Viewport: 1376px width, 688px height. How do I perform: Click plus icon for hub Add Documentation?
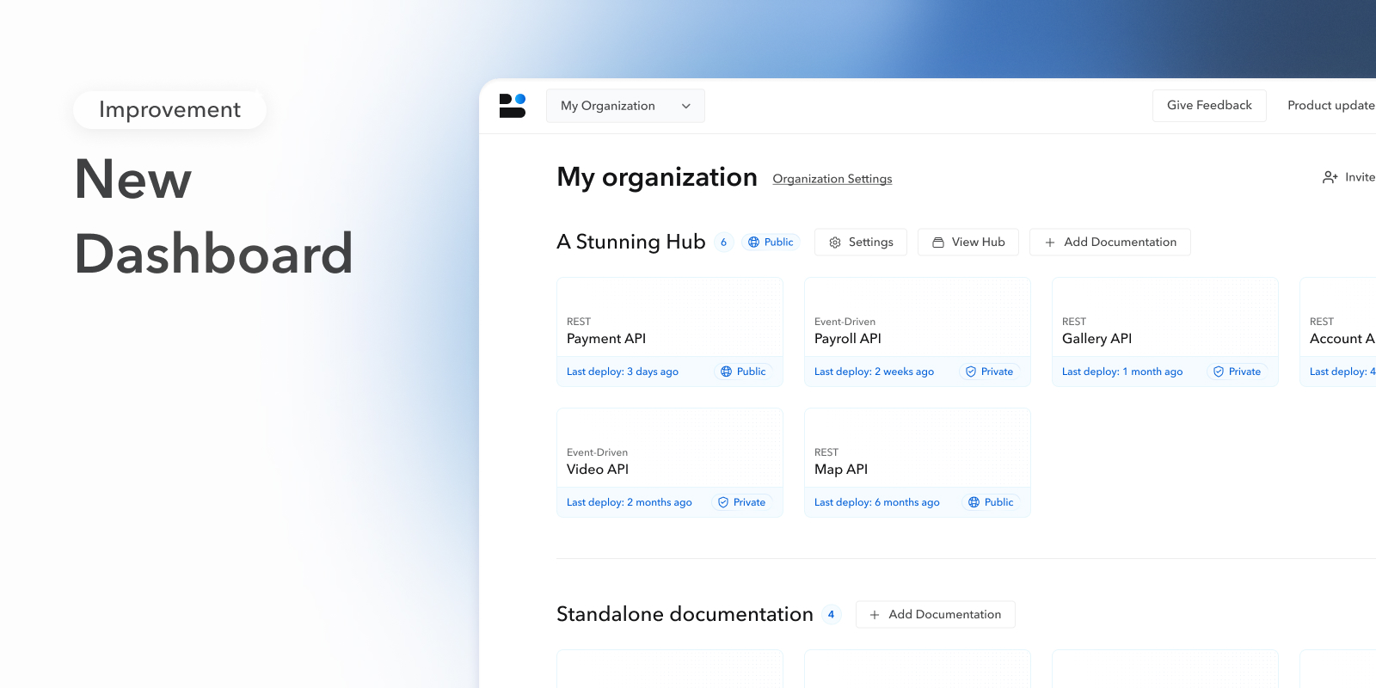tap(1050, 243)
